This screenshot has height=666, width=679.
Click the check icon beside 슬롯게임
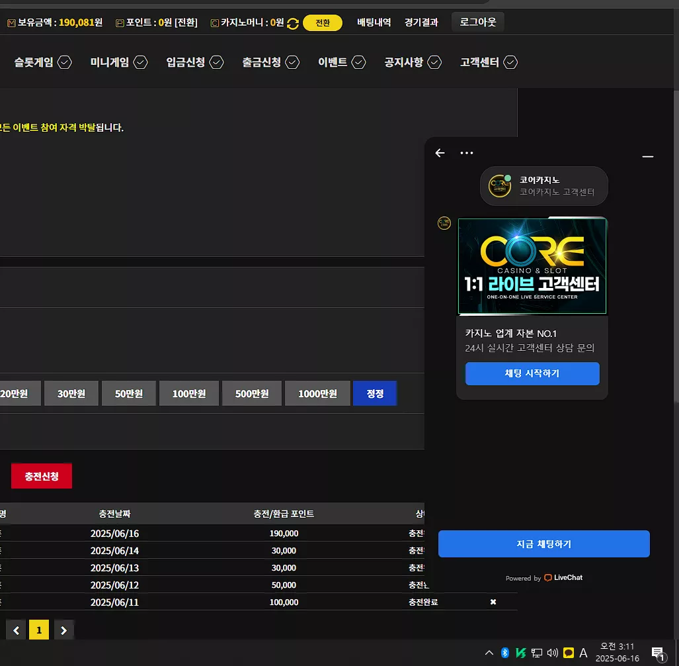(65, 62)
